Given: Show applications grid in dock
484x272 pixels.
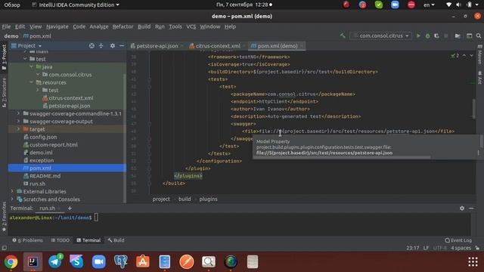Looking at the screenshot, I should point(473,262).
